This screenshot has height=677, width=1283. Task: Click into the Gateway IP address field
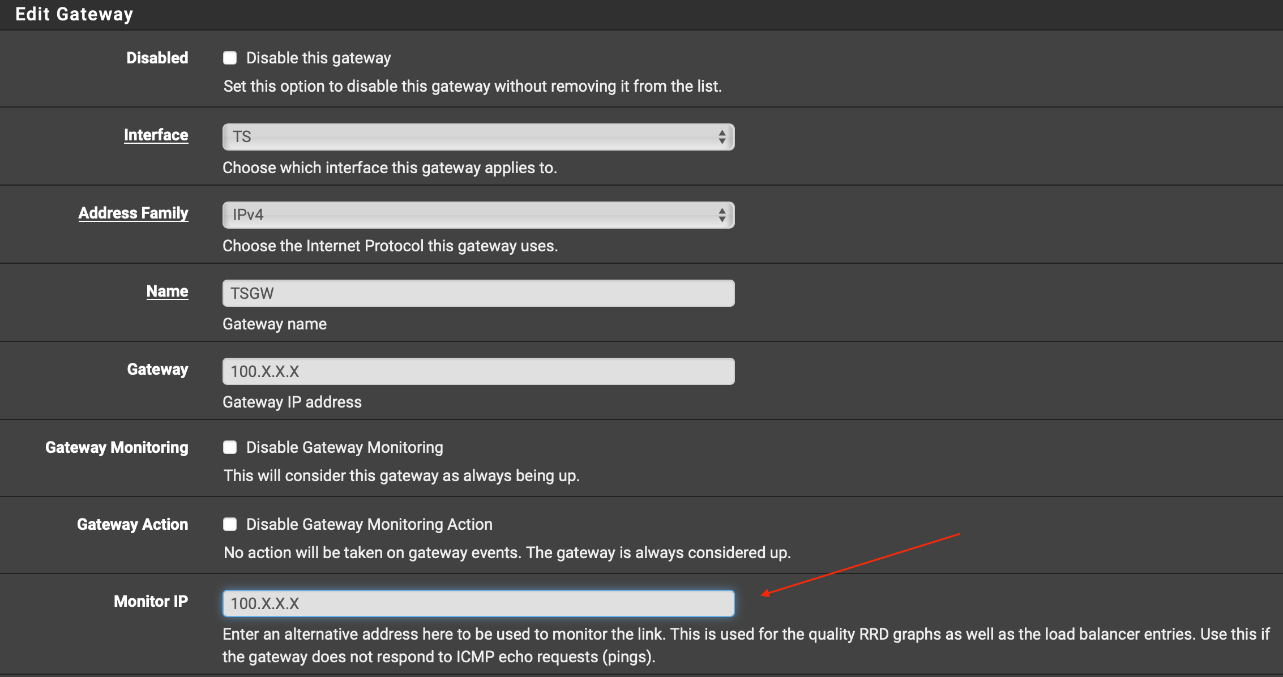[x=478, y=371]
